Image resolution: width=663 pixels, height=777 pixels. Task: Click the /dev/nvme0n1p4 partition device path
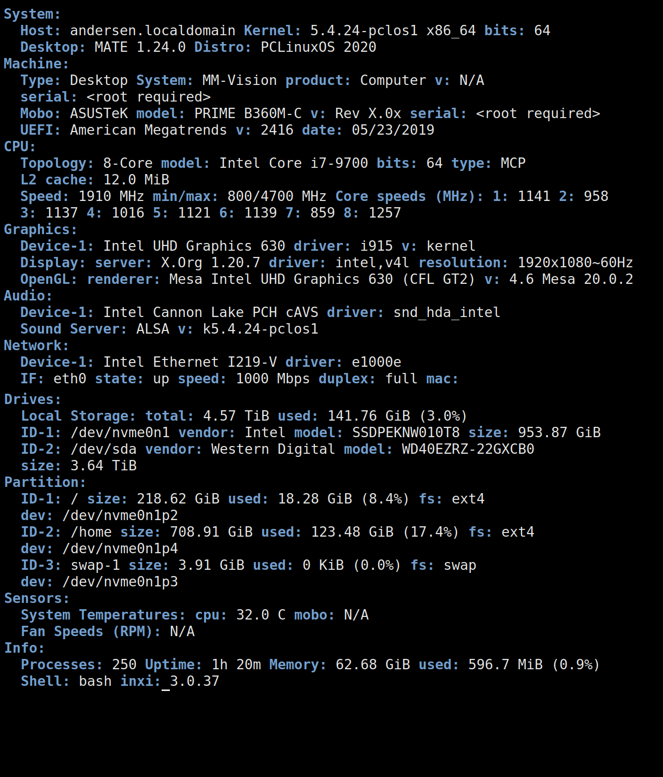(120, 549)
